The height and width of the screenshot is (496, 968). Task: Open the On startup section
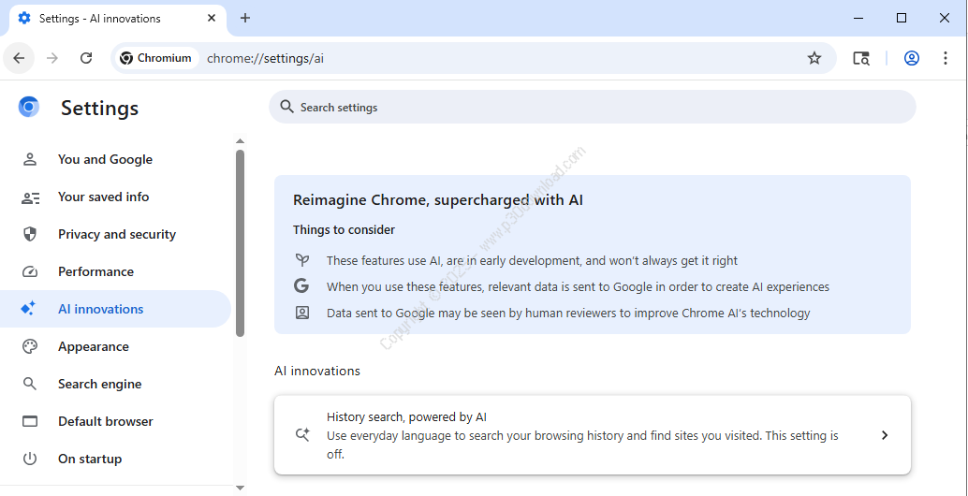tap(90, 459)
